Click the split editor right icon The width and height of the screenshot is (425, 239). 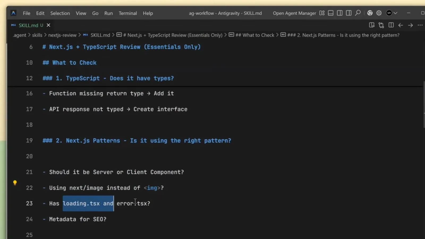point(391,25)
